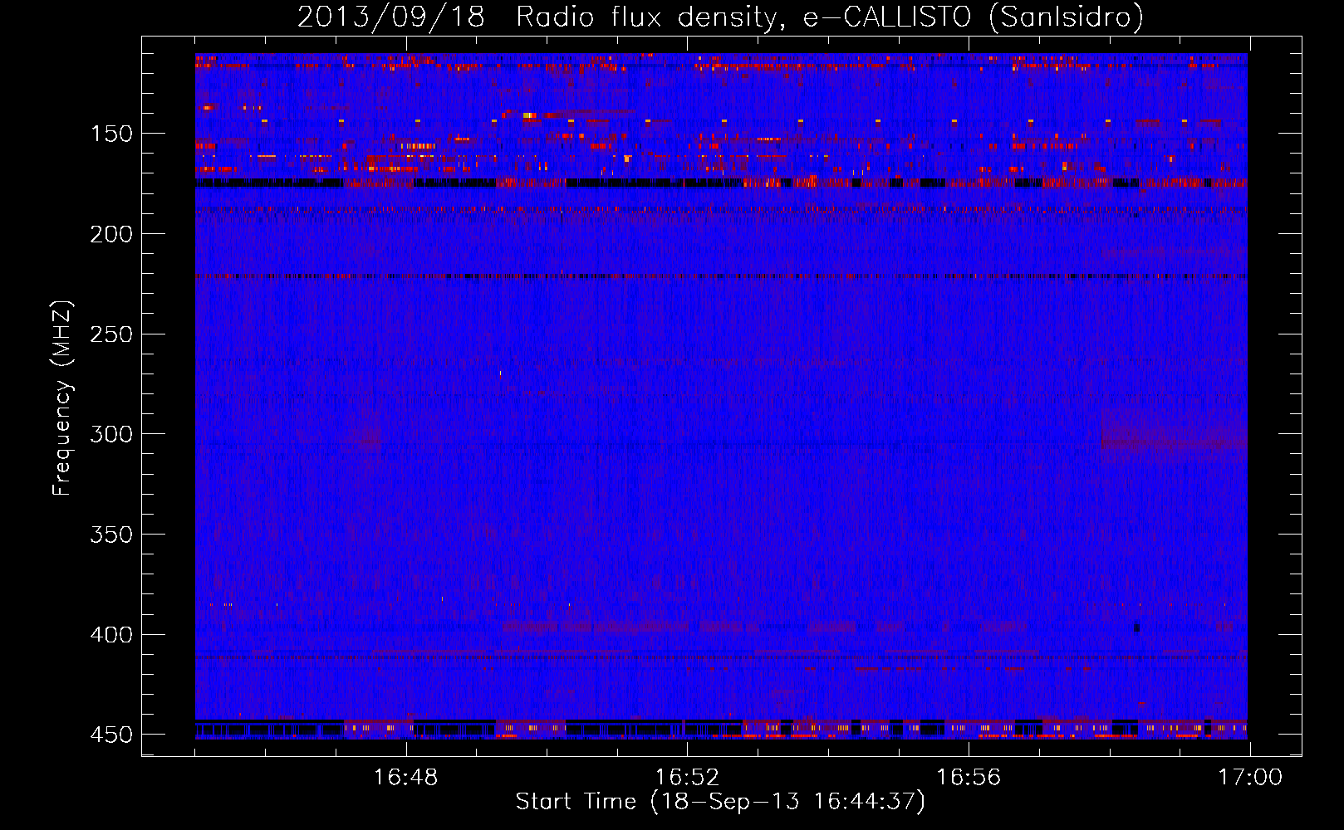Select the 350 frequency tick label

(x=110, y=535)
